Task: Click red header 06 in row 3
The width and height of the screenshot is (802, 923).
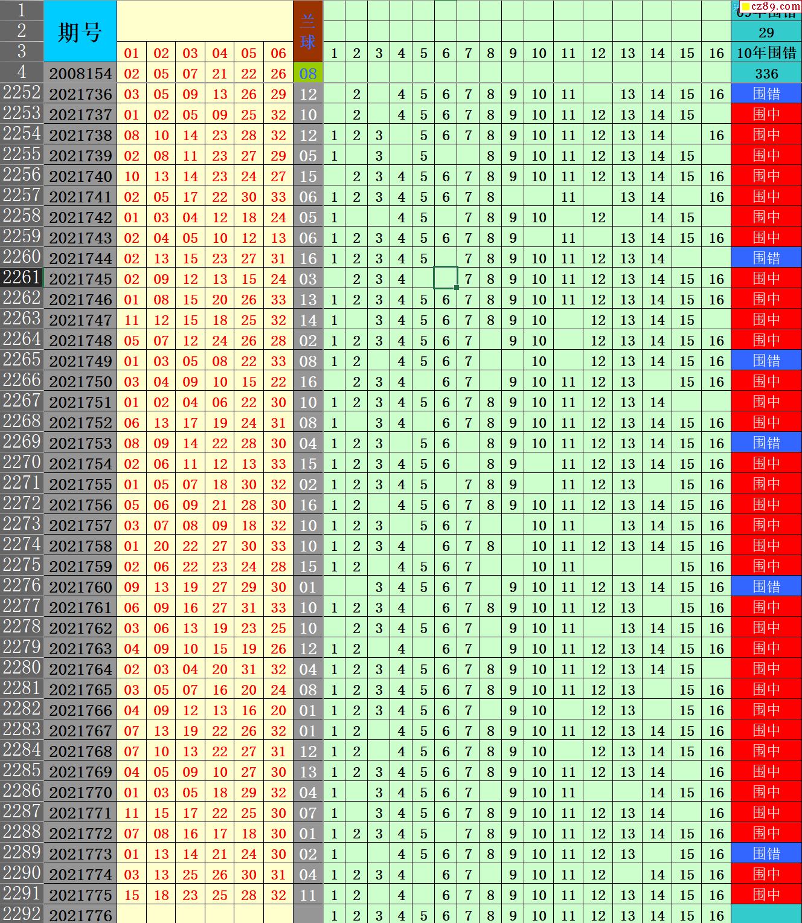Action: (278, 53)
